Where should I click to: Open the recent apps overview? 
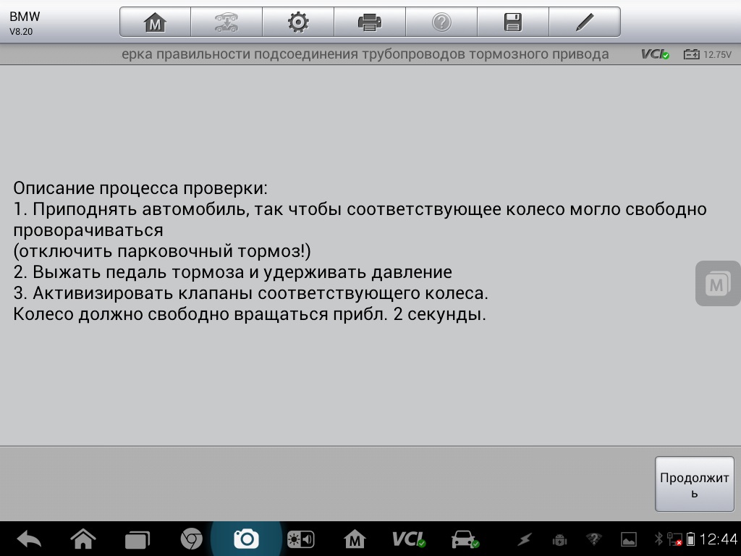137,539
